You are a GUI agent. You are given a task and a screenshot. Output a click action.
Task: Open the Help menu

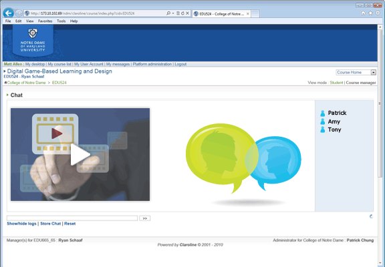click(x=74, y=21)
